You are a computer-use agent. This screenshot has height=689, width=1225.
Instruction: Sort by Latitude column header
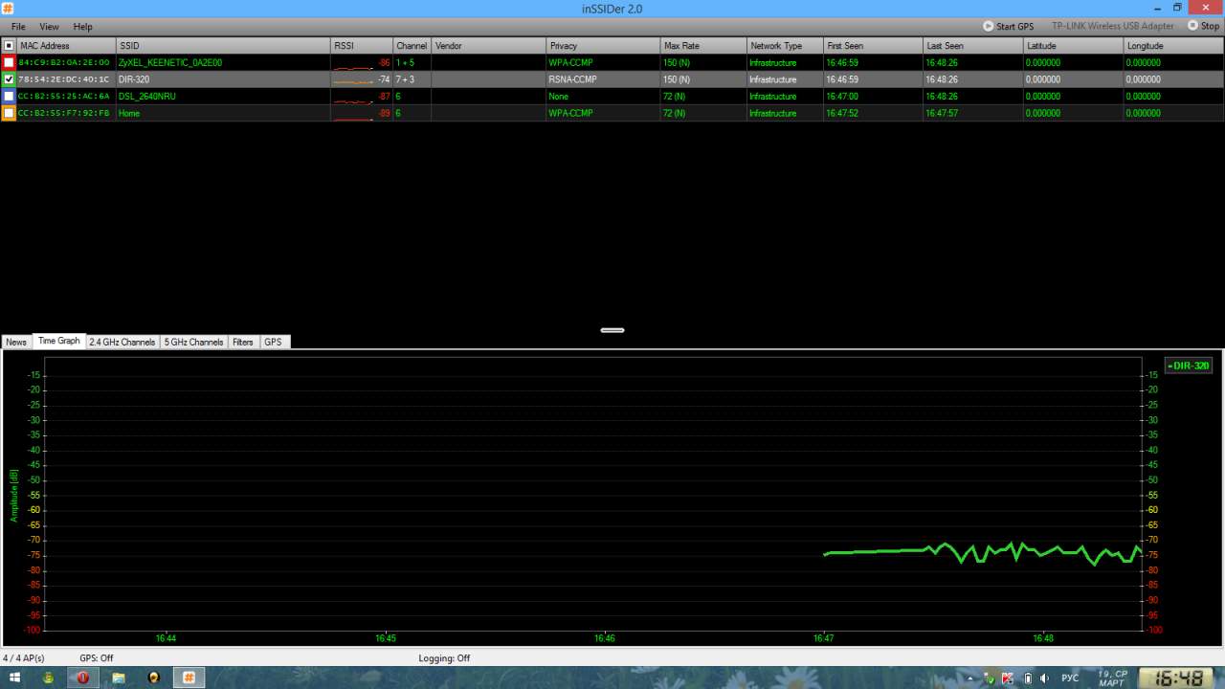pos(1073,45)
